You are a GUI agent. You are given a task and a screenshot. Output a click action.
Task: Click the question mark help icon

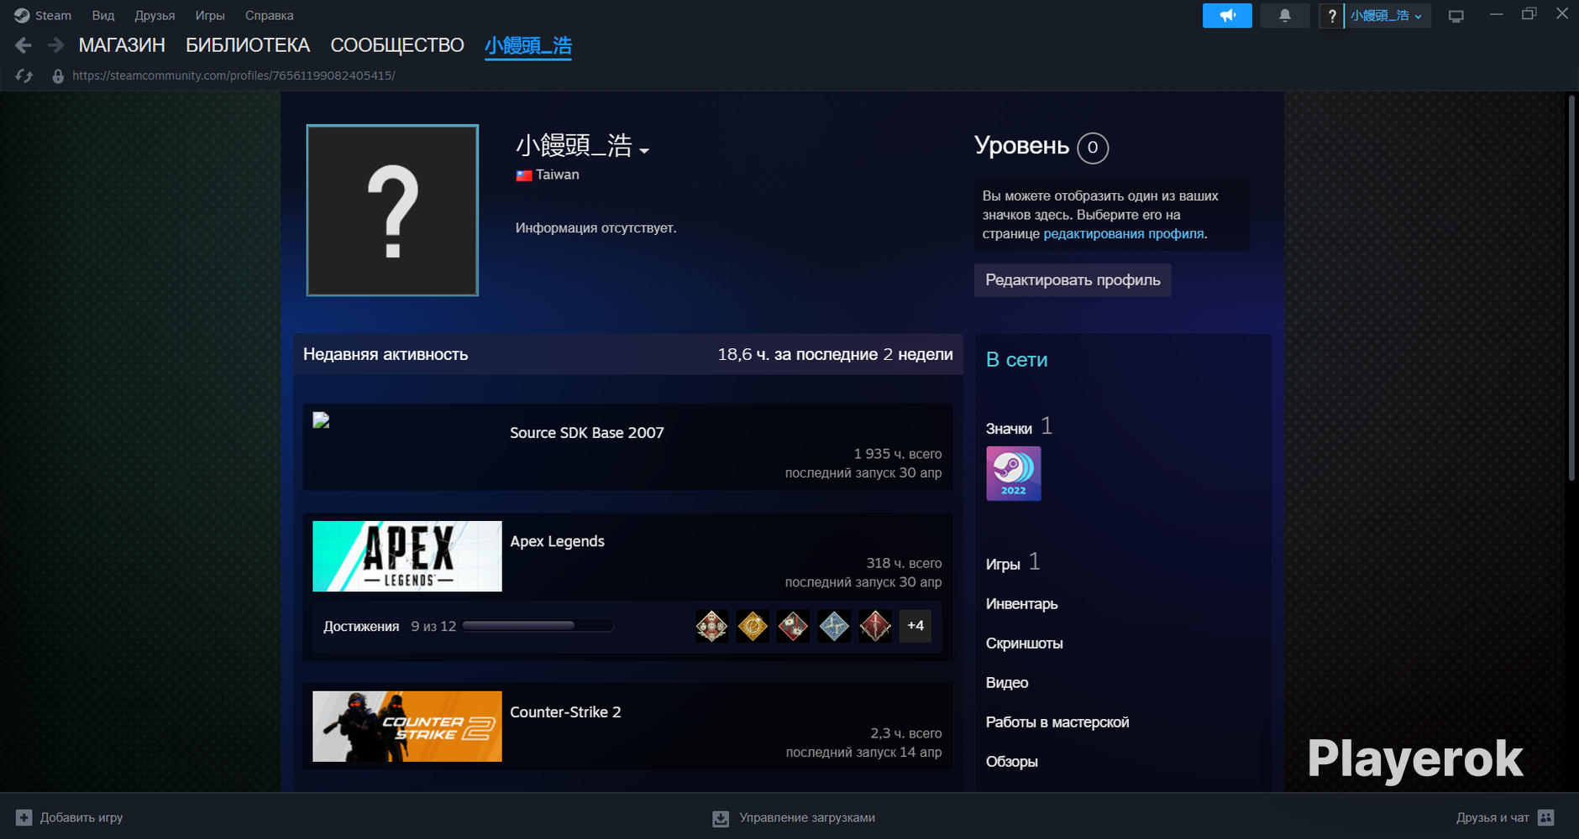point(1332,15)
